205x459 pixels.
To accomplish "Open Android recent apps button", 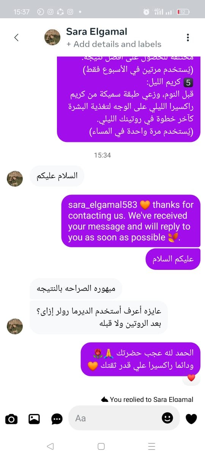I will point(152,446).
